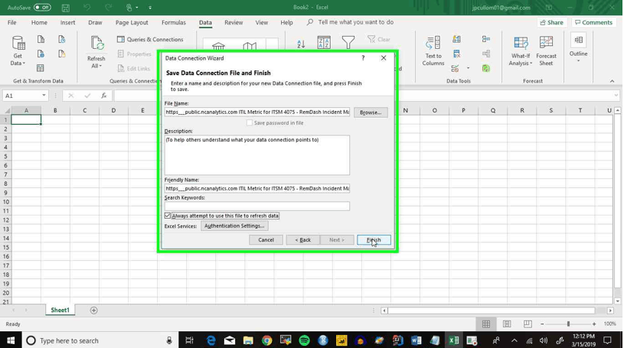Switch to Page Layout view icon

coord(507,324)
